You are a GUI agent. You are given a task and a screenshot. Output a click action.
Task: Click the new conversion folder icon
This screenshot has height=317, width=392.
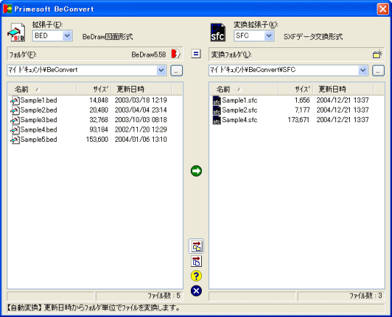point(377,54)
